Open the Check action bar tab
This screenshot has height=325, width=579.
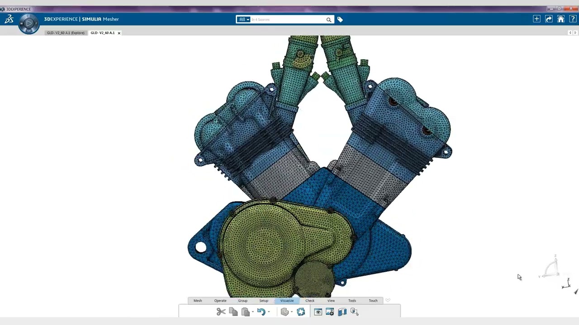click(310, 301)
